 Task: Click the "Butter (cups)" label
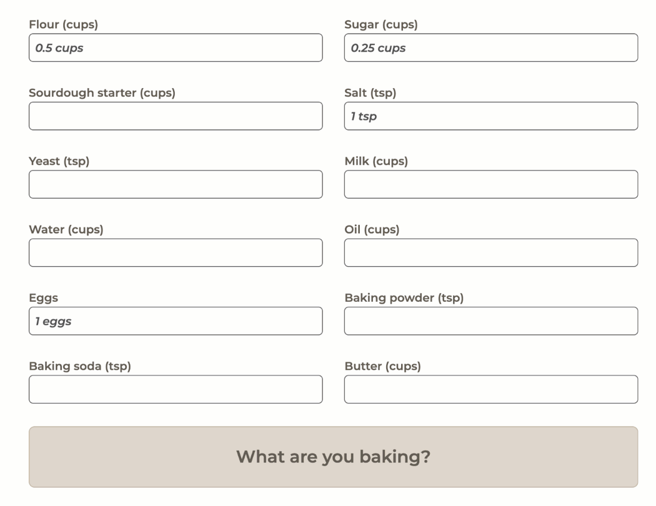click(x=382, y=366)
